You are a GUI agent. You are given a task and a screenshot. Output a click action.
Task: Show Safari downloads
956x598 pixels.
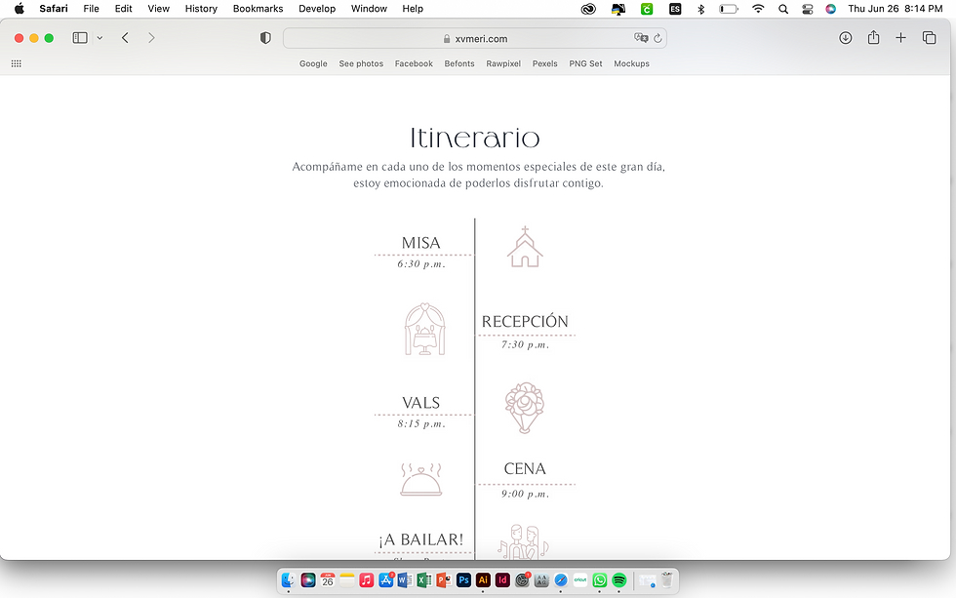[x=845, y=38]
